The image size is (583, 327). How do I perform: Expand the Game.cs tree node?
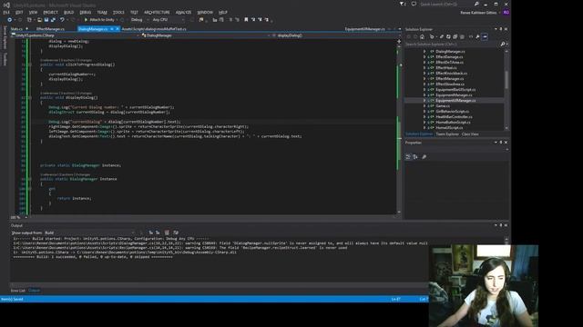coord(424,106)
